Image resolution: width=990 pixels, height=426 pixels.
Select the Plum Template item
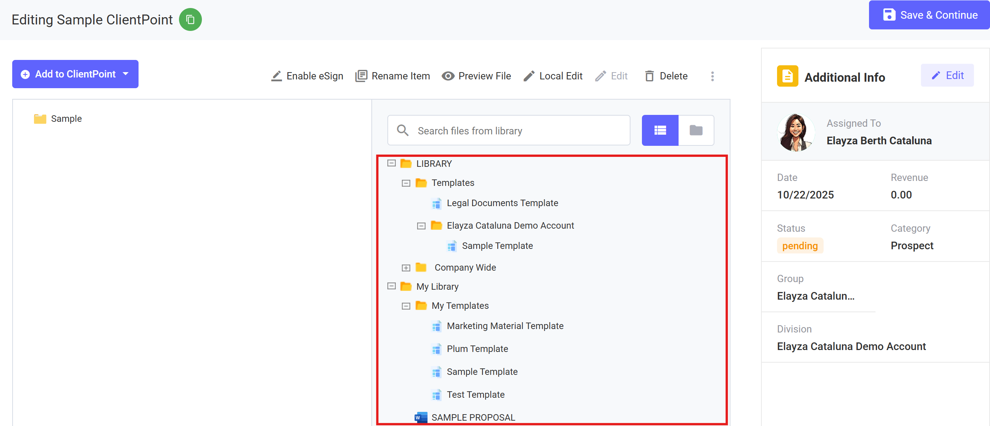477,349
